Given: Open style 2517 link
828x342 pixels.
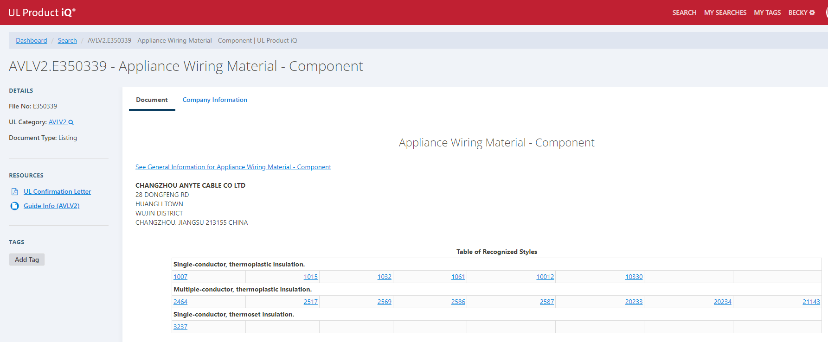Looking at the screenshot, I should [x=311, y=302].
